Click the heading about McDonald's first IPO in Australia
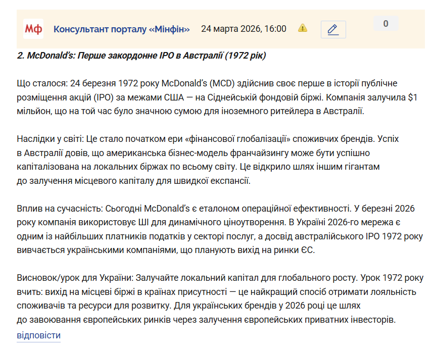 coord(141,56)
